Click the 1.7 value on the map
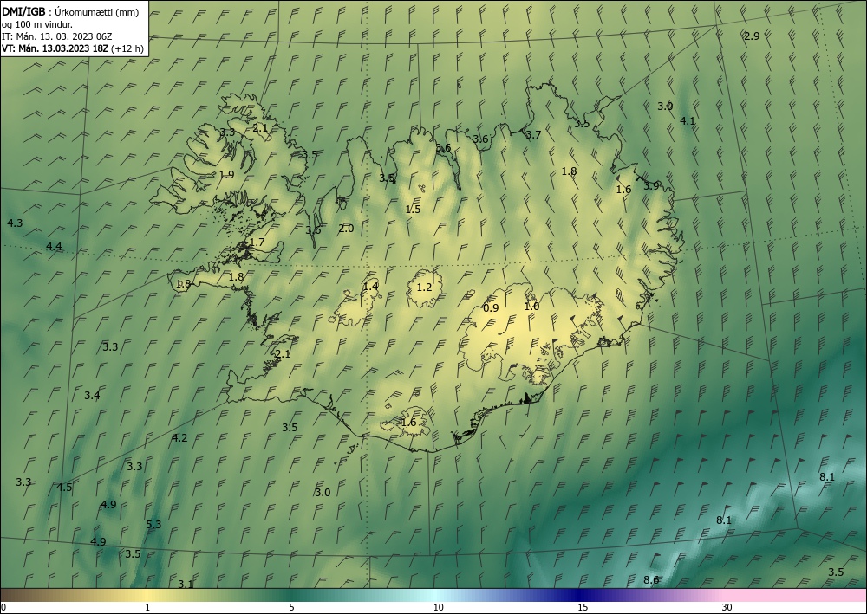 [x=257, y=242]
